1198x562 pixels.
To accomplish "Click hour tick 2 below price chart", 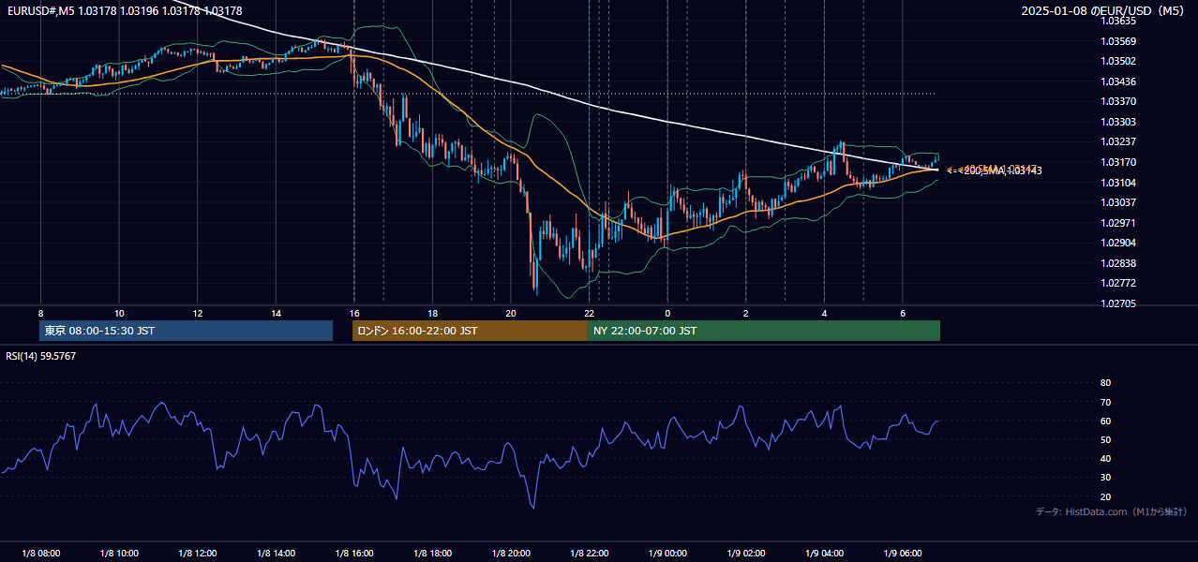I will click(746, 313).
